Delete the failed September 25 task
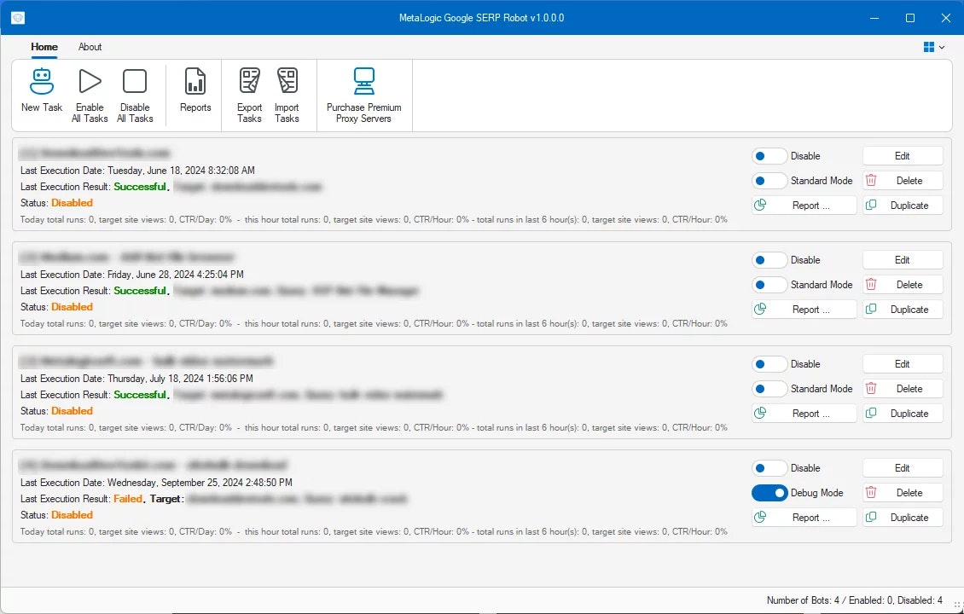Screen dimensions: 964x614 [902, 492]
